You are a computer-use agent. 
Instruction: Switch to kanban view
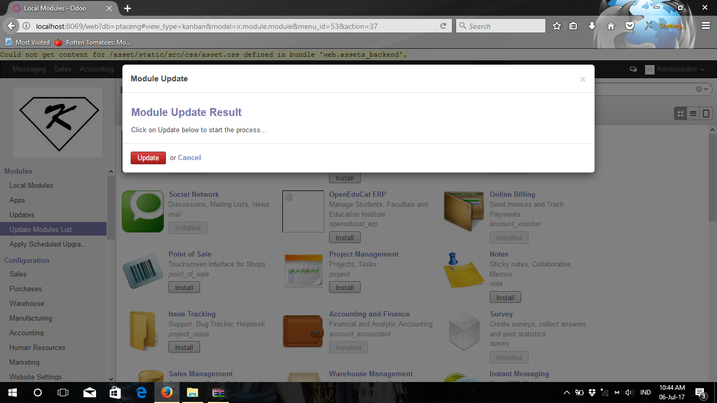click(681, 113)
